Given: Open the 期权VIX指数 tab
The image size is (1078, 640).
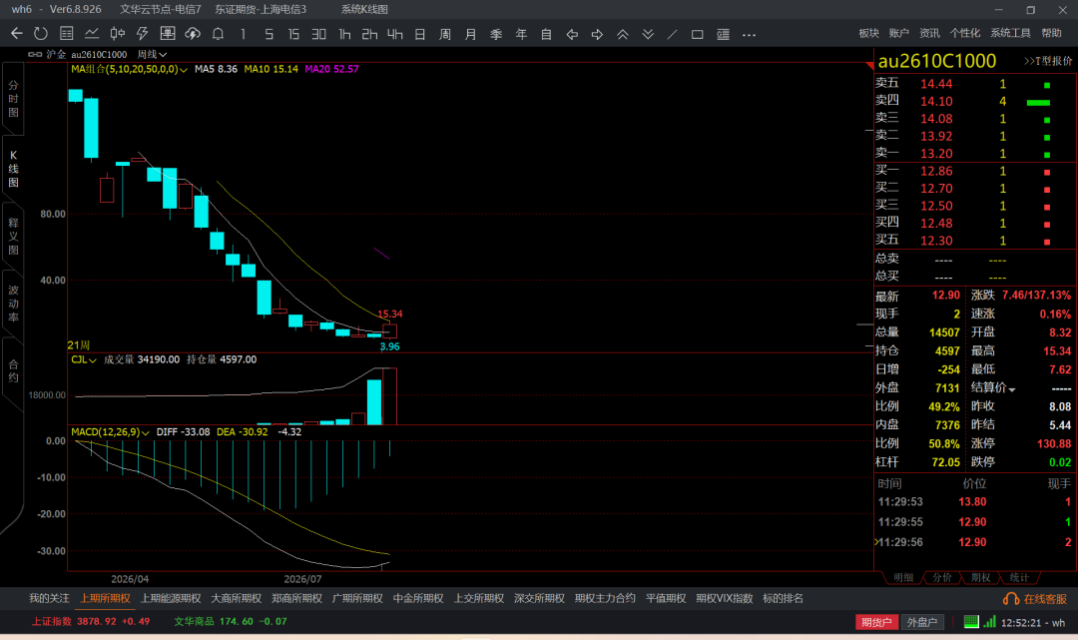Looking at the screenshot, I should (724, 599).
